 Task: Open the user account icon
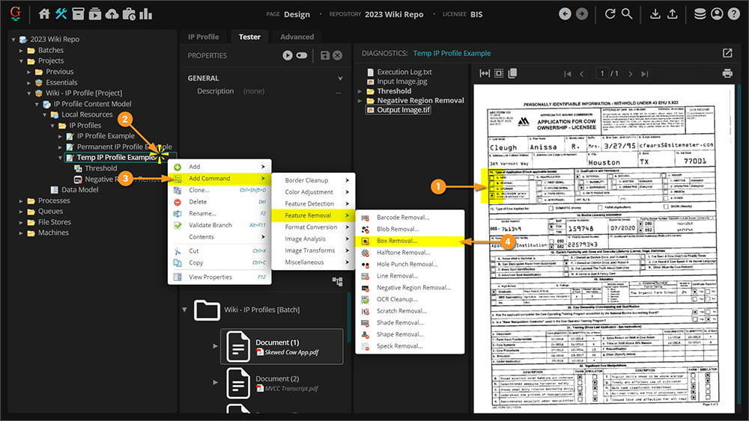[x=717, y=13]
